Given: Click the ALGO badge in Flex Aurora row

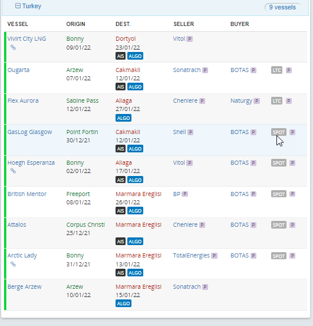Looking at the screenshot, I should point(123,118).
